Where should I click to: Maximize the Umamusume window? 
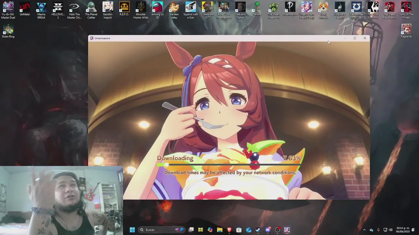355,38
